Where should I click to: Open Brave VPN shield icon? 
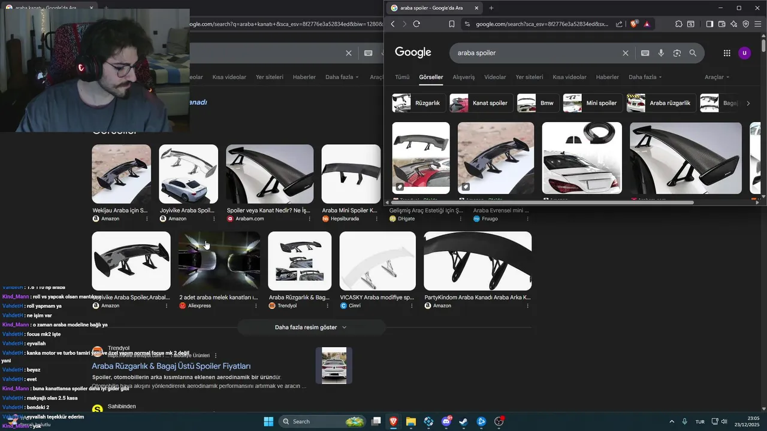click(745, 24)
